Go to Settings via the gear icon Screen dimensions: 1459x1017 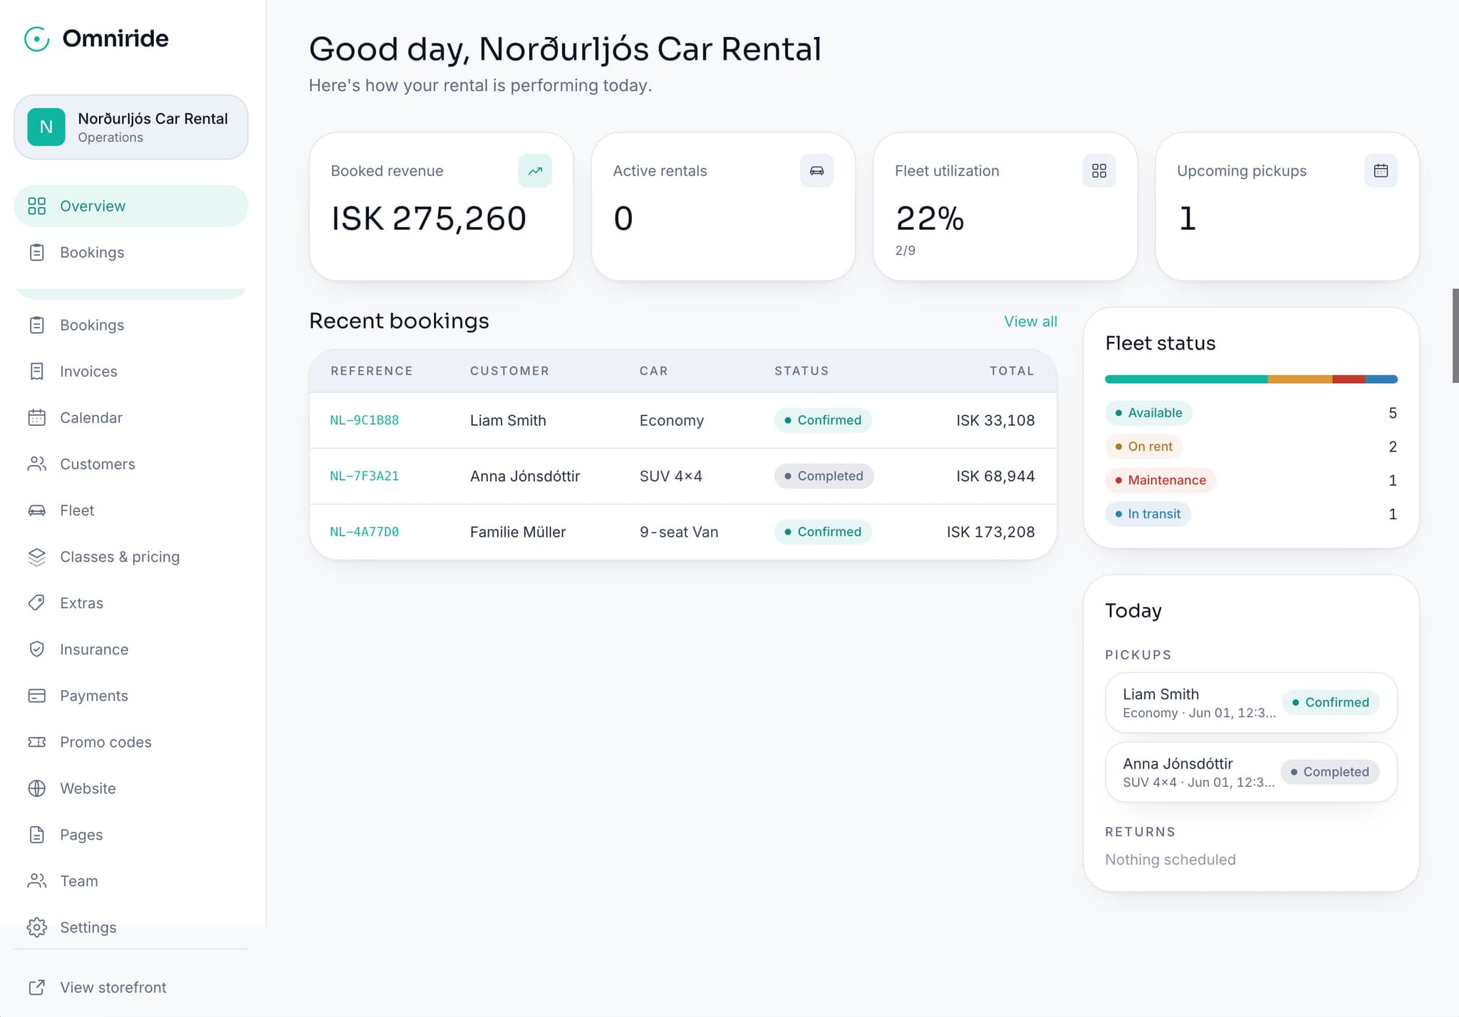coord(37,927)
